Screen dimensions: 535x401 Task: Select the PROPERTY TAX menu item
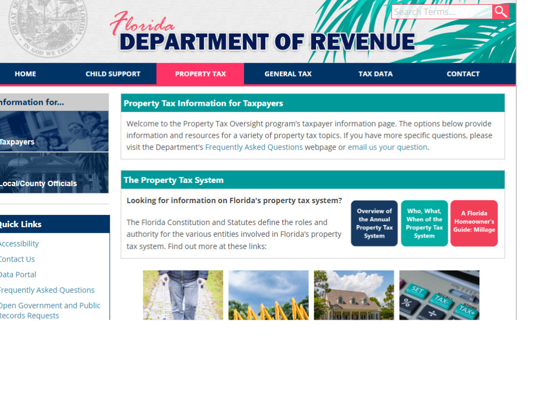(200, 74)
